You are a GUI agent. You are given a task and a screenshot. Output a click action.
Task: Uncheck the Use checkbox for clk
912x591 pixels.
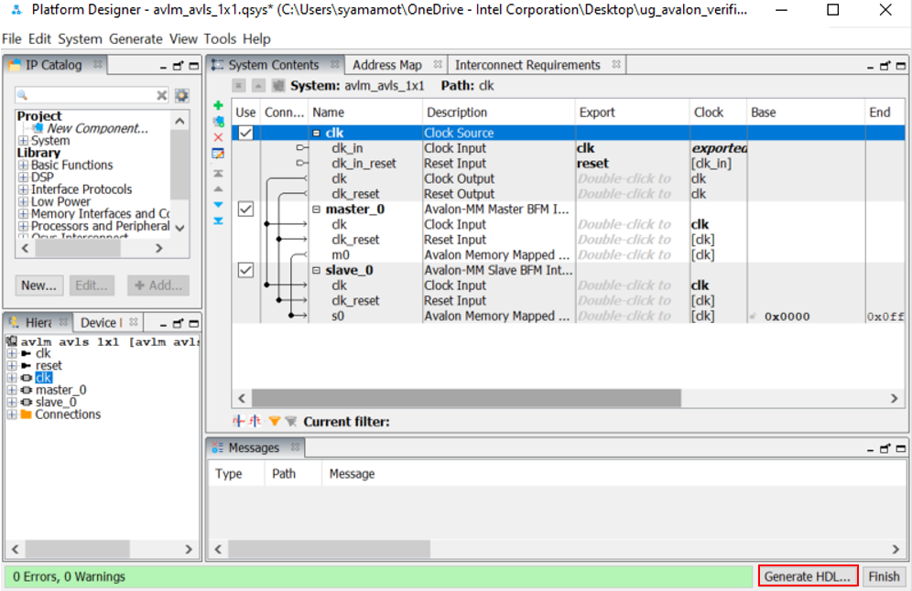[x=244, y=133]
